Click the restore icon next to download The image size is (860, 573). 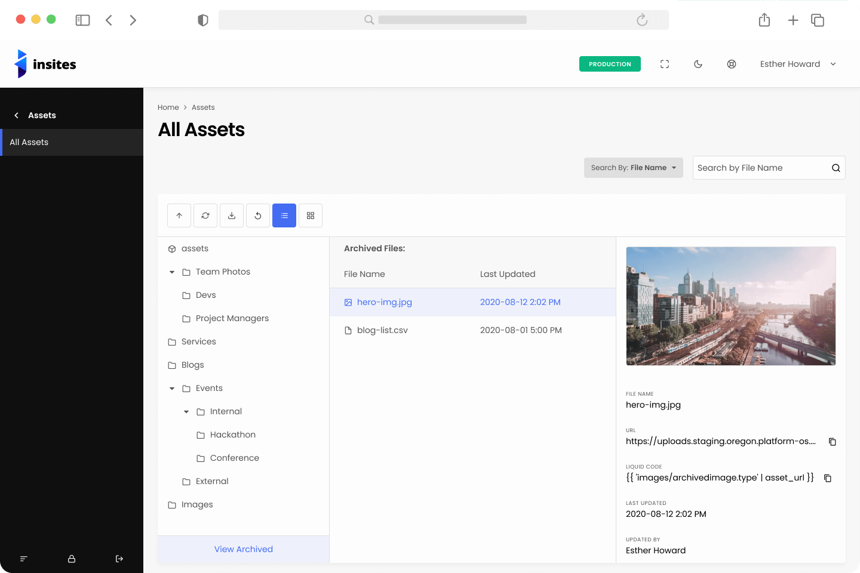click(x=257, y=215)
